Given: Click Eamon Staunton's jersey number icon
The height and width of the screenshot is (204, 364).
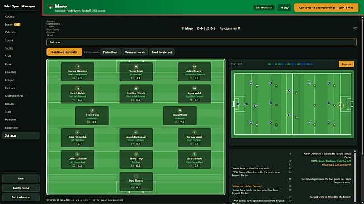Looking at the screenshot, I should click(x=78, y=67).
